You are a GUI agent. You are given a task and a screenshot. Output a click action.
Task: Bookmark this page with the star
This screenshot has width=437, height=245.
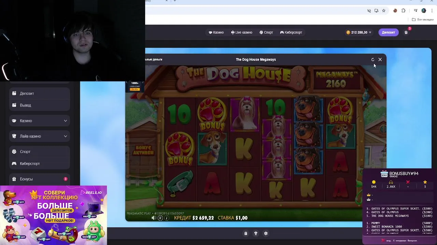click(384, 11)
